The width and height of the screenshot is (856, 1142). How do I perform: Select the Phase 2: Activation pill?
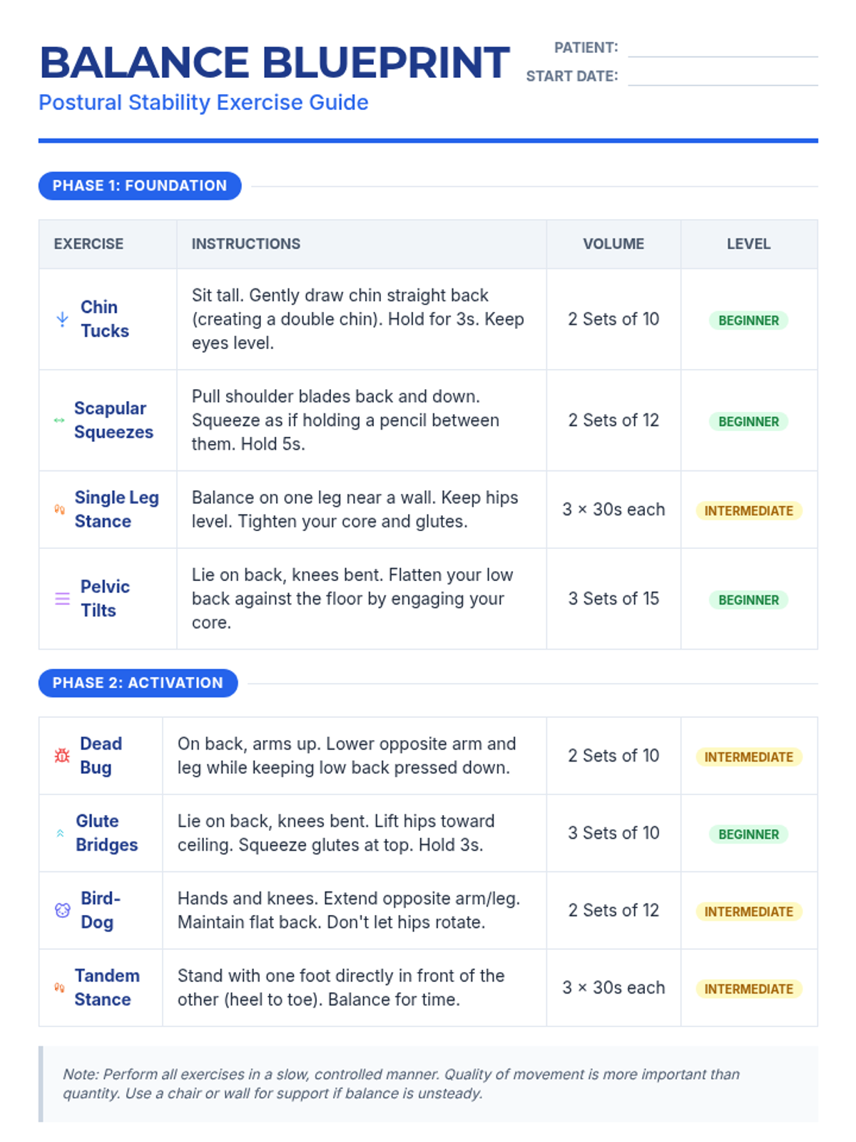click(138, 683)
